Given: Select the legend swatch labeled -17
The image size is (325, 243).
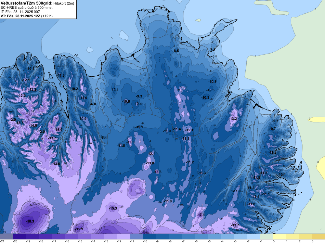Looking at the screenshot, I should (x=58, y=237).
